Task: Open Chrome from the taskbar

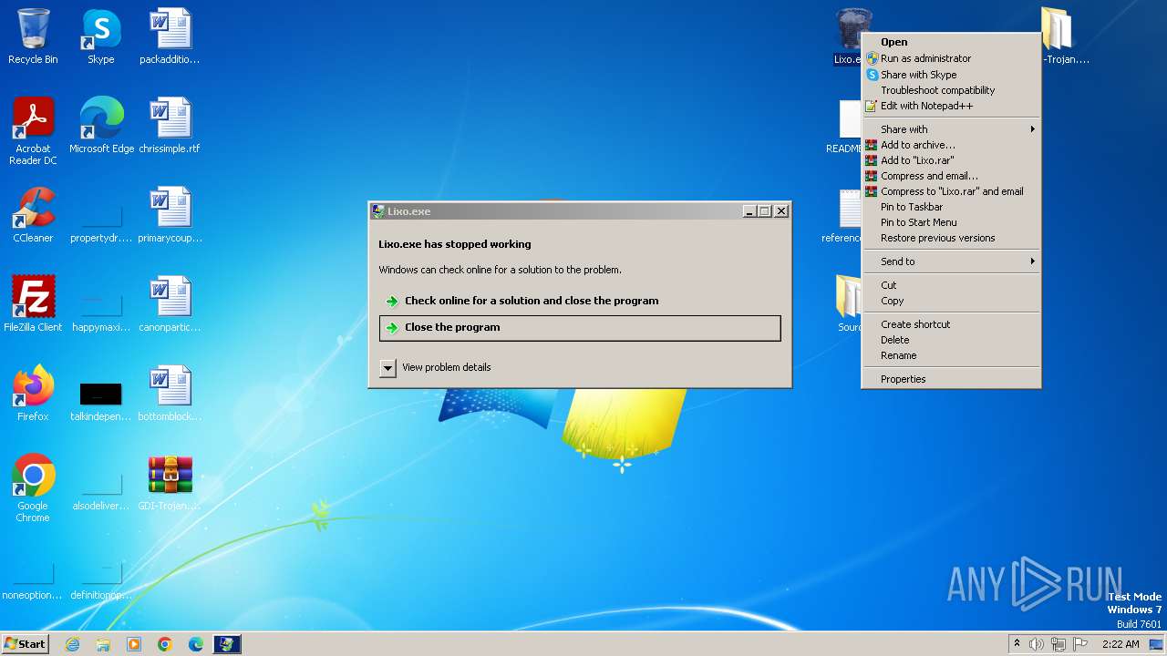Action: tap(165, 644)
